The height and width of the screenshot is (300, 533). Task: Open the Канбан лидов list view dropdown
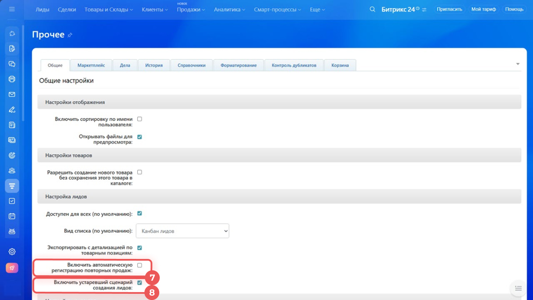point(182,231)
